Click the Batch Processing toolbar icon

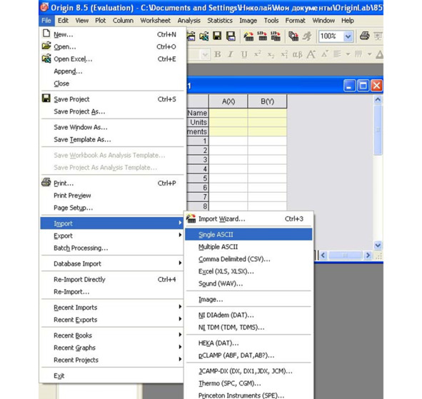click(x=293, y=36)
